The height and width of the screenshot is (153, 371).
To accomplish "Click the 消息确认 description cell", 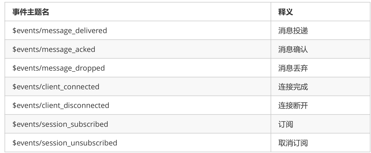I will 320,49.
